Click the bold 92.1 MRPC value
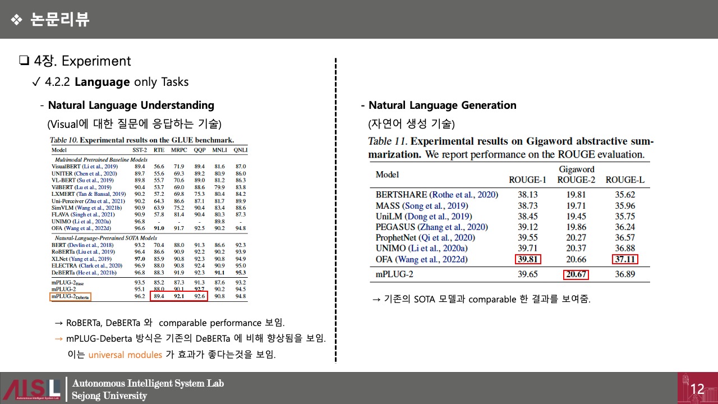The height and width of the screenshot is (404, 718). pyautogui.click(x=179, y=296)
